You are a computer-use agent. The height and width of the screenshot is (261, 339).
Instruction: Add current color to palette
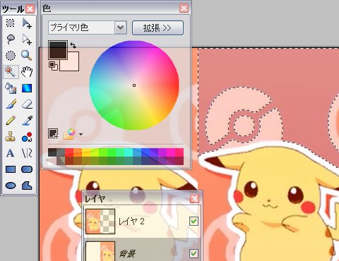point(53,133)
